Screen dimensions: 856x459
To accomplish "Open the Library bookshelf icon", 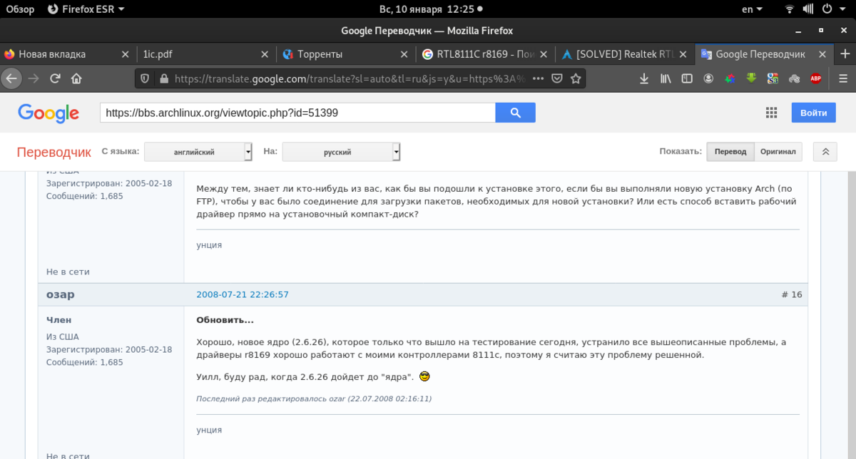I will click(x=666, y=78).
